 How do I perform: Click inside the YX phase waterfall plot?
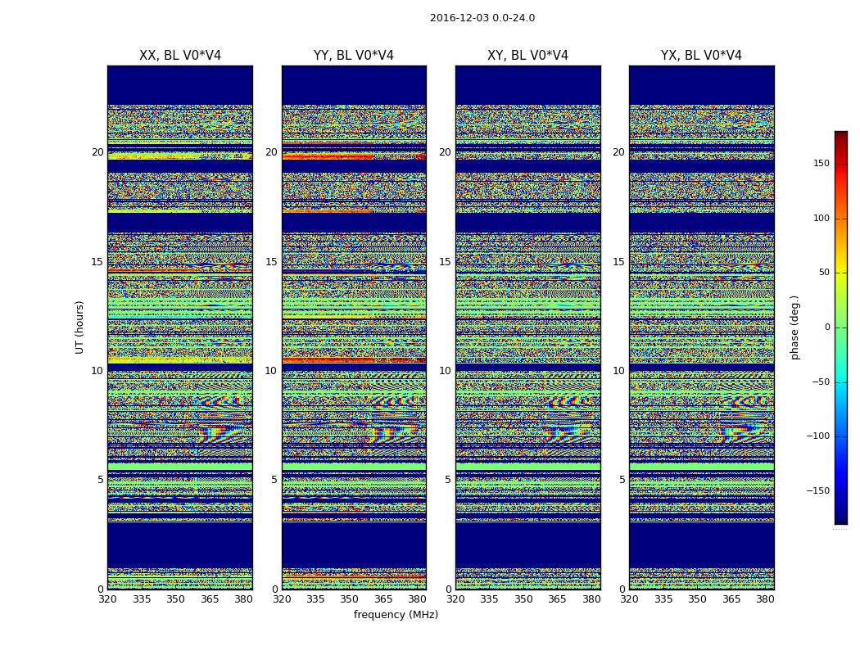pyautogui.click(x=701, y=327)
